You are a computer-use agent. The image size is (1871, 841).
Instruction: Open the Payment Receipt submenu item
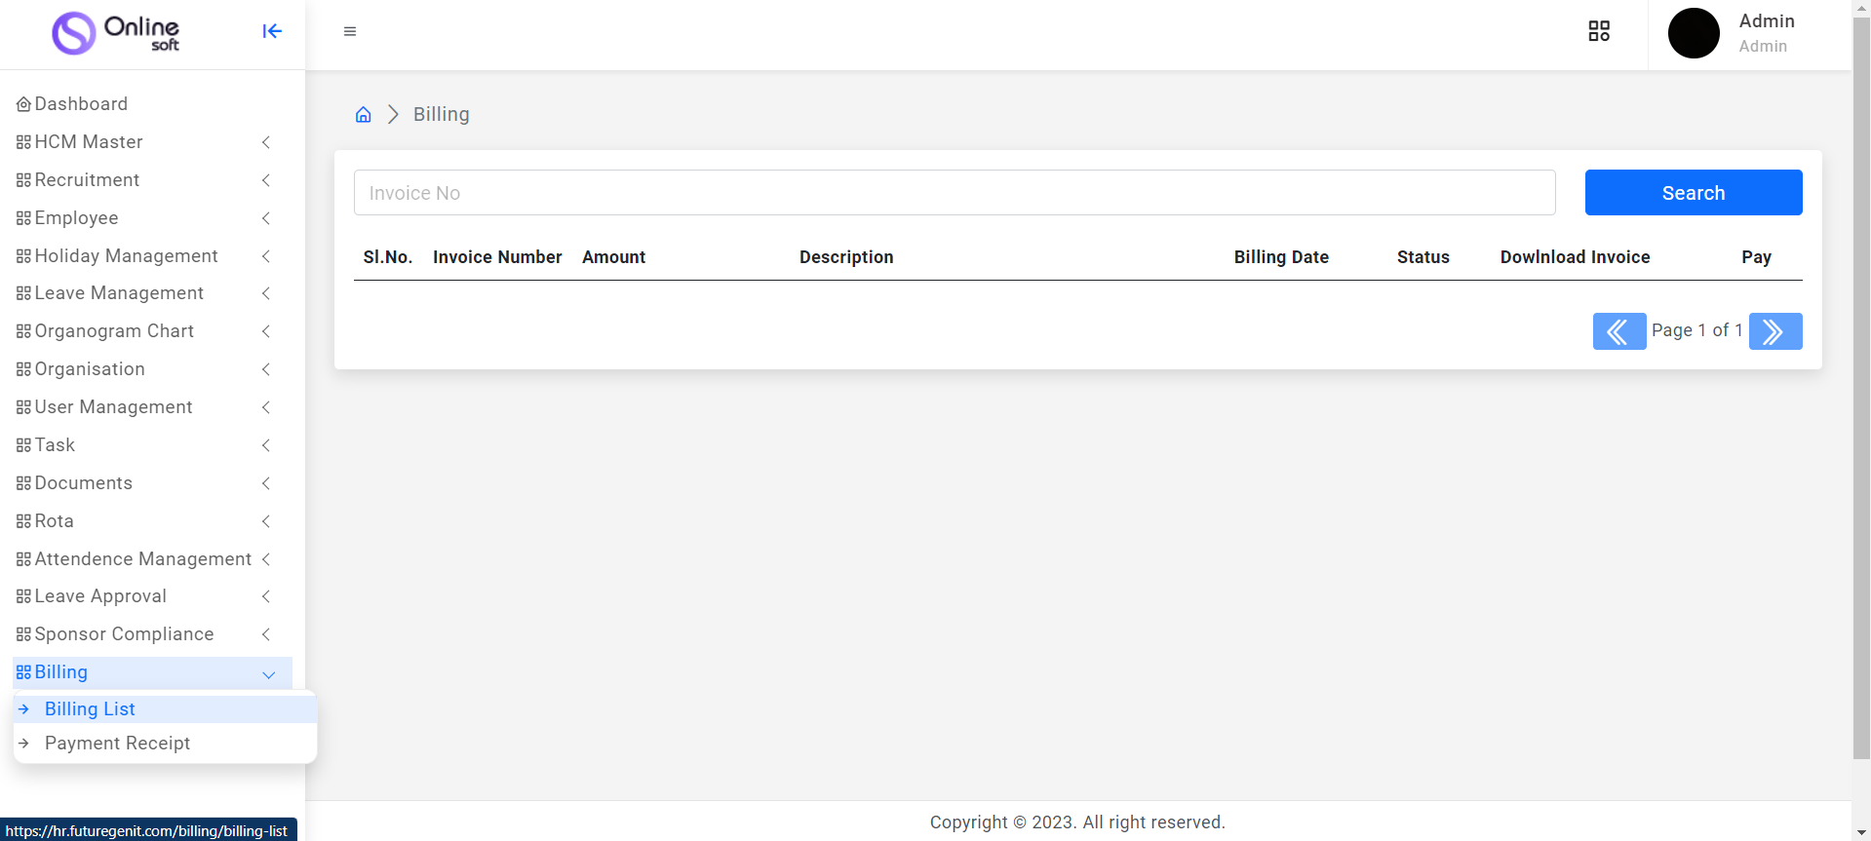tap(117, 744)
